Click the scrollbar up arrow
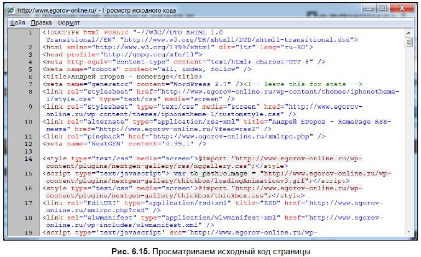The width and height of the screenshot is (421, 257). [x=408, y=33]
